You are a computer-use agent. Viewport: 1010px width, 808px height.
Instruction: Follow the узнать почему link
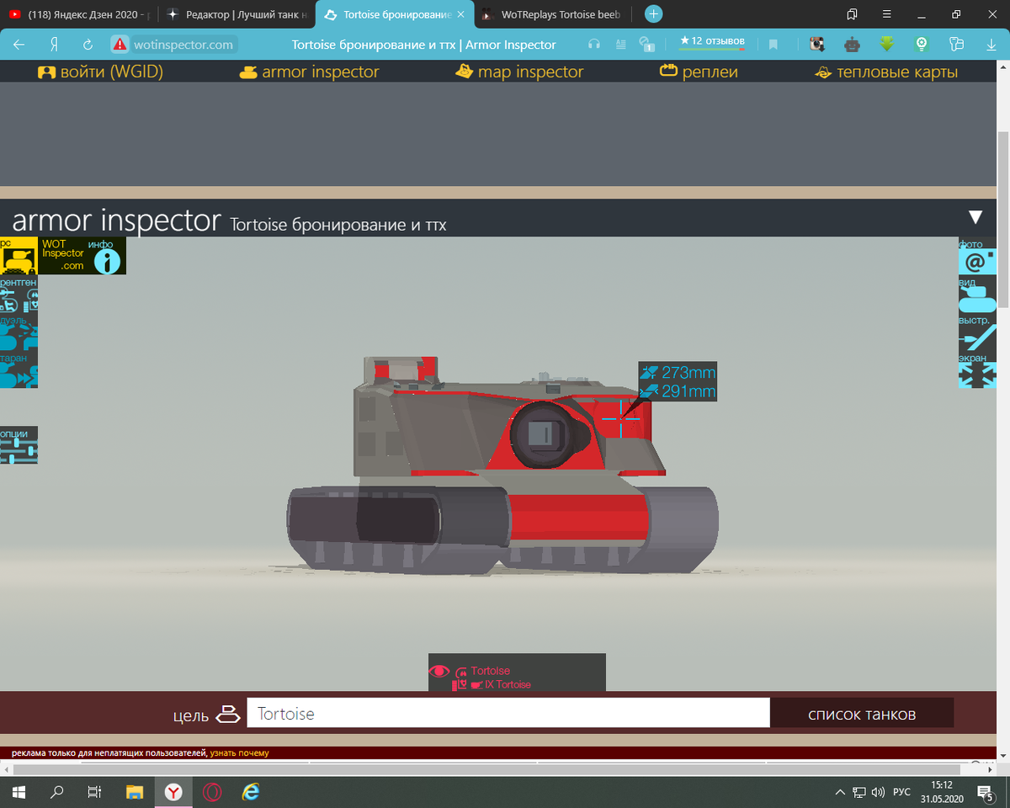click(239, 752)
